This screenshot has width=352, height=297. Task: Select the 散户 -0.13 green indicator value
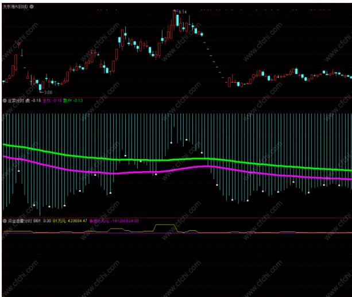click(x=73, y=101)
